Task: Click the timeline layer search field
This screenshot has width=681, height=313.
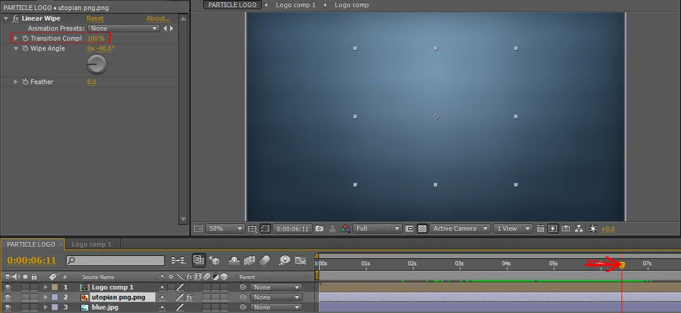Action: click(x=115, y=260)
